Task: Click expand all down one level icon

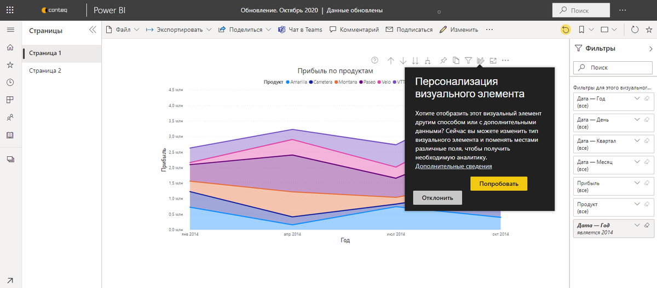Action: tap(428, 60)
